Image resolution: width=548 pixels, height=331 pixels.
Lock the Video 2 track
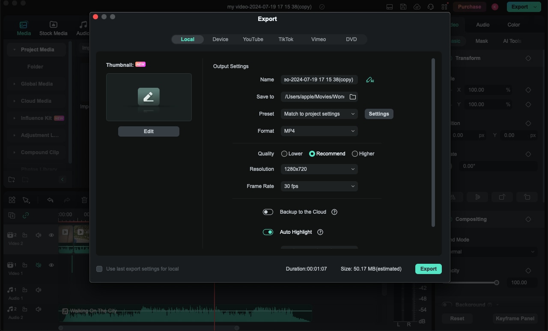pyautogui.click(x=25, y=235)
